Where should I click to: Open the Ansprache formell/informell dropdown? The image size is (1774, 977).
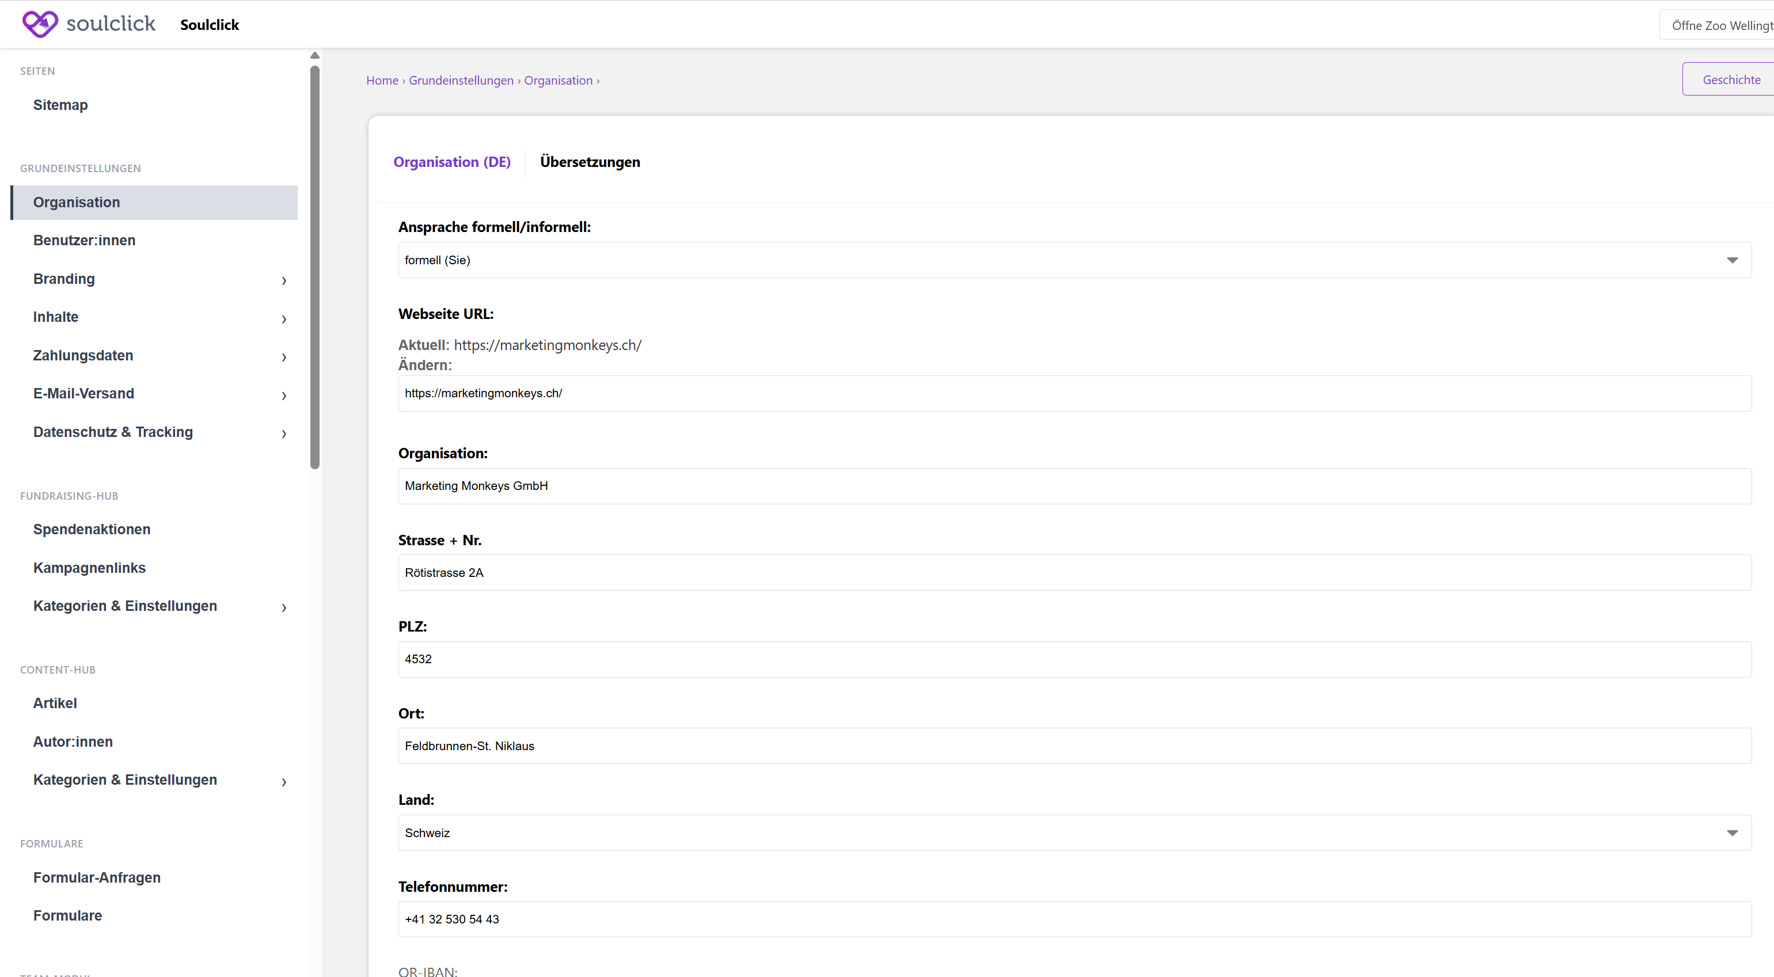[1074, 260]
